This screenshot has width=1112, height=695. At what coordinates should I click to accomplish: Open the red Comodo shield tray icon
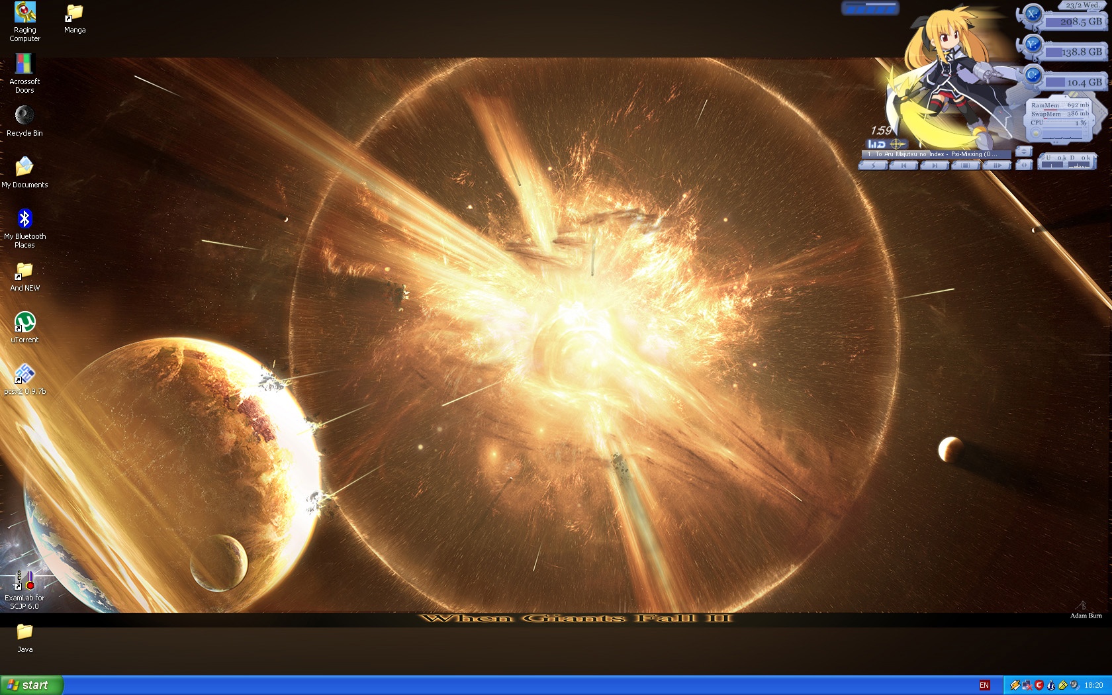[1039, 685]
